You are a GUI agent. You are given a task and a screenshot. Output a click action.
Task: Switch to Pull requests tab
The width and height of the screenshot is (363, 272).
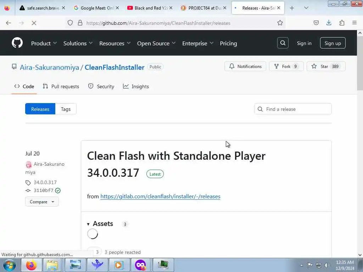point(61,86)
